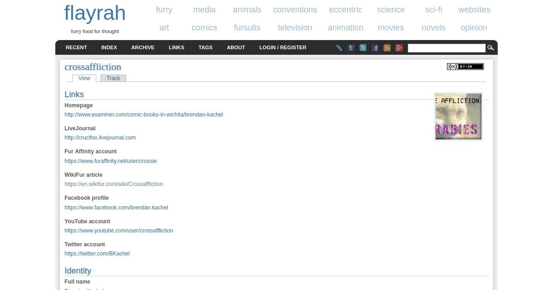Open the Facebook icon in navbar
The width and height of the screenshot is (553, 290).
click(375, 48)
